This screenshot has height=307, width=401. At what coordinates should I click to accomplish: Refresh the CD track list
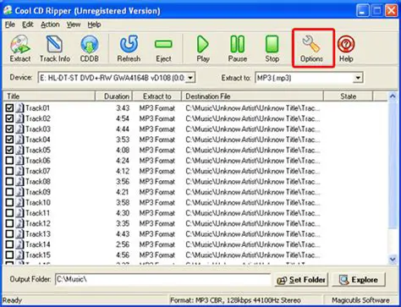pos(129,48)
